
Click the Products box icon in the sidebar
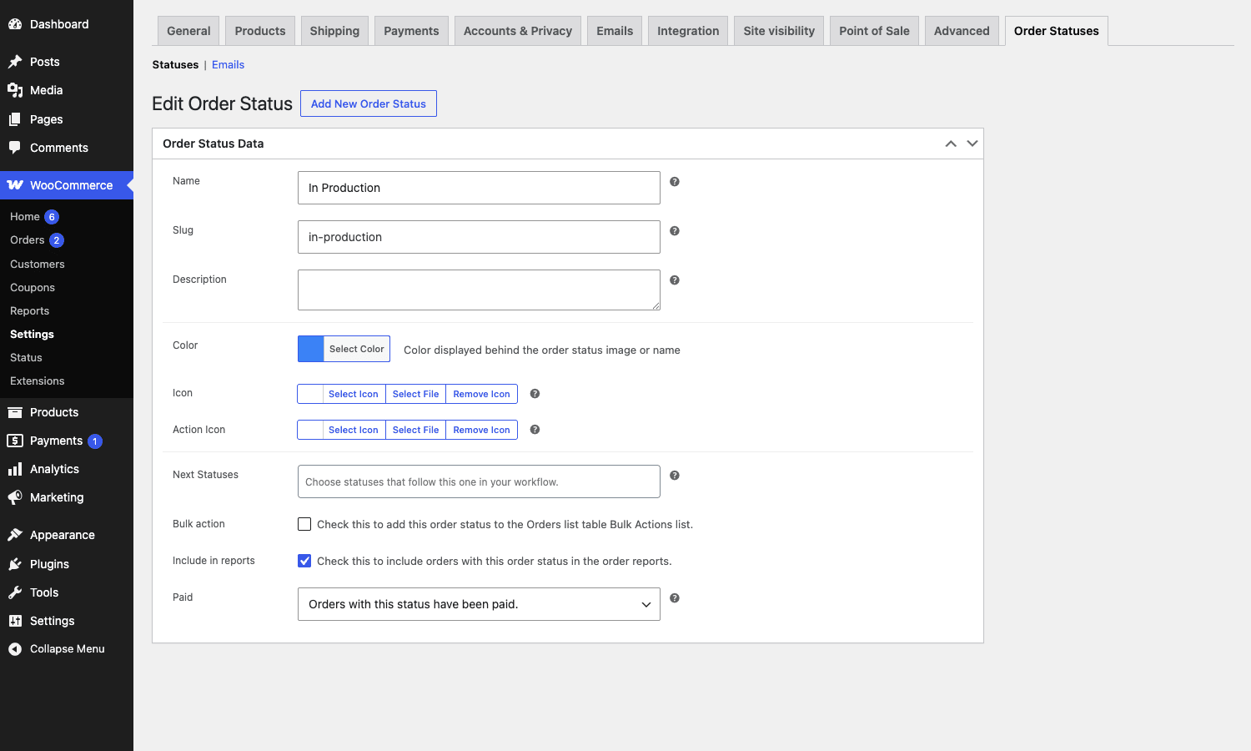click(15, 412)
